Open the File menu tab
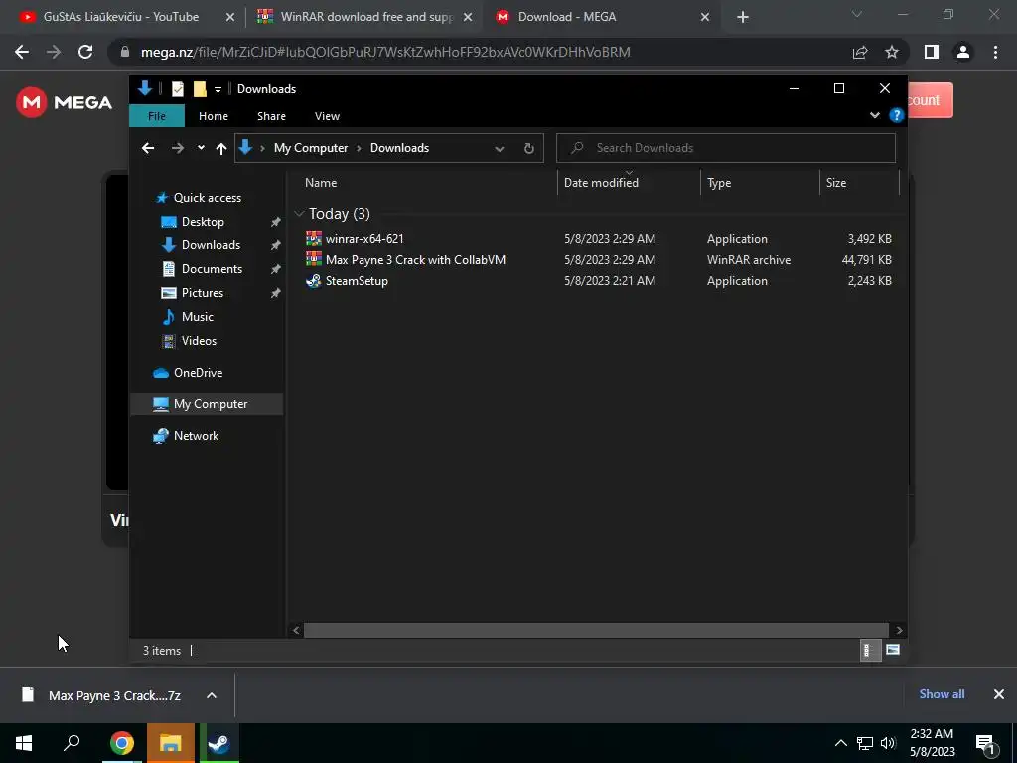Screen dimensions: 1017x763 (157, 116)
